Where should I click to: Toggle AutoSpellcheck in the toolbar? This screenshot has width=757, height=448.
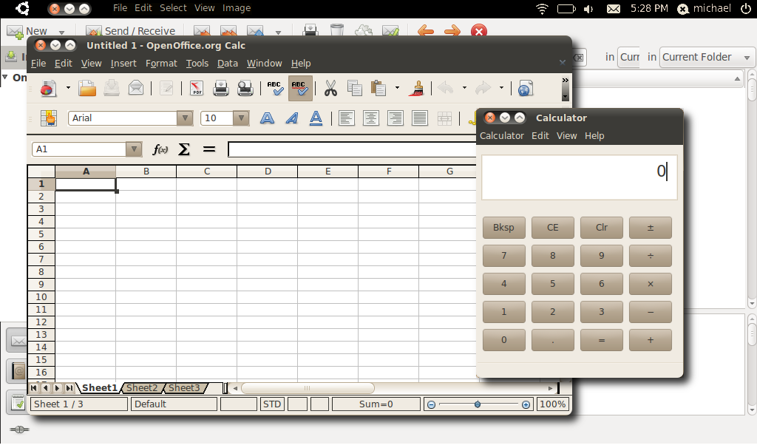tap(300, 89)
